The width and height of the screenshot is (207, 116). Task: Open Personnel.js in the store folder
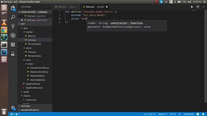35,56
